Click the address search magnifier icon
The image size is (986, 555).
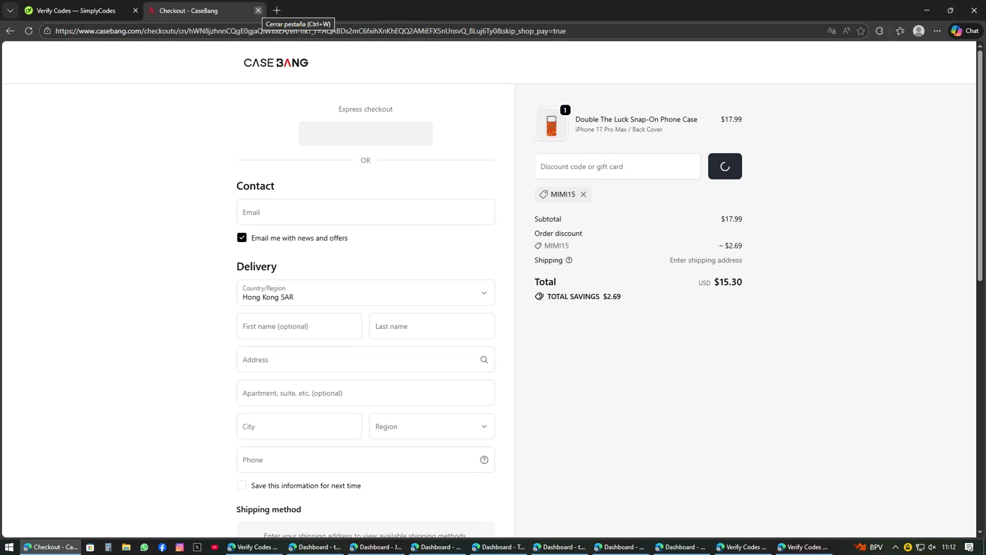click(x=484, y=360)
